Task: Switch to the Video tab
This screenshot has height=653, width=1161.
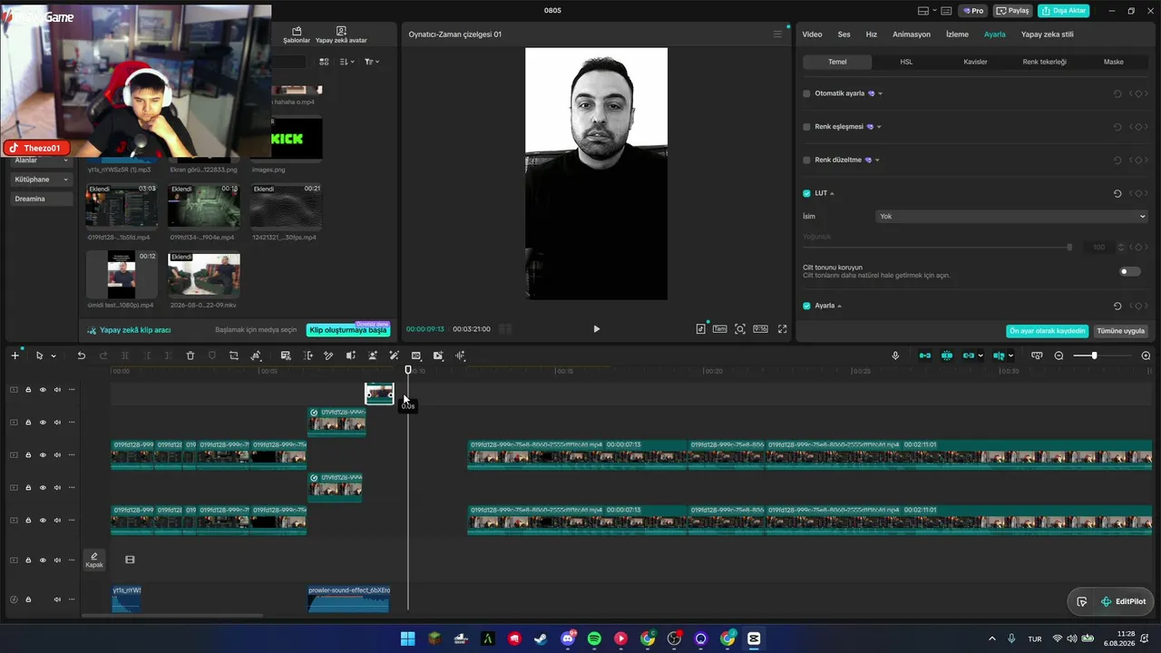Action: 812,34
